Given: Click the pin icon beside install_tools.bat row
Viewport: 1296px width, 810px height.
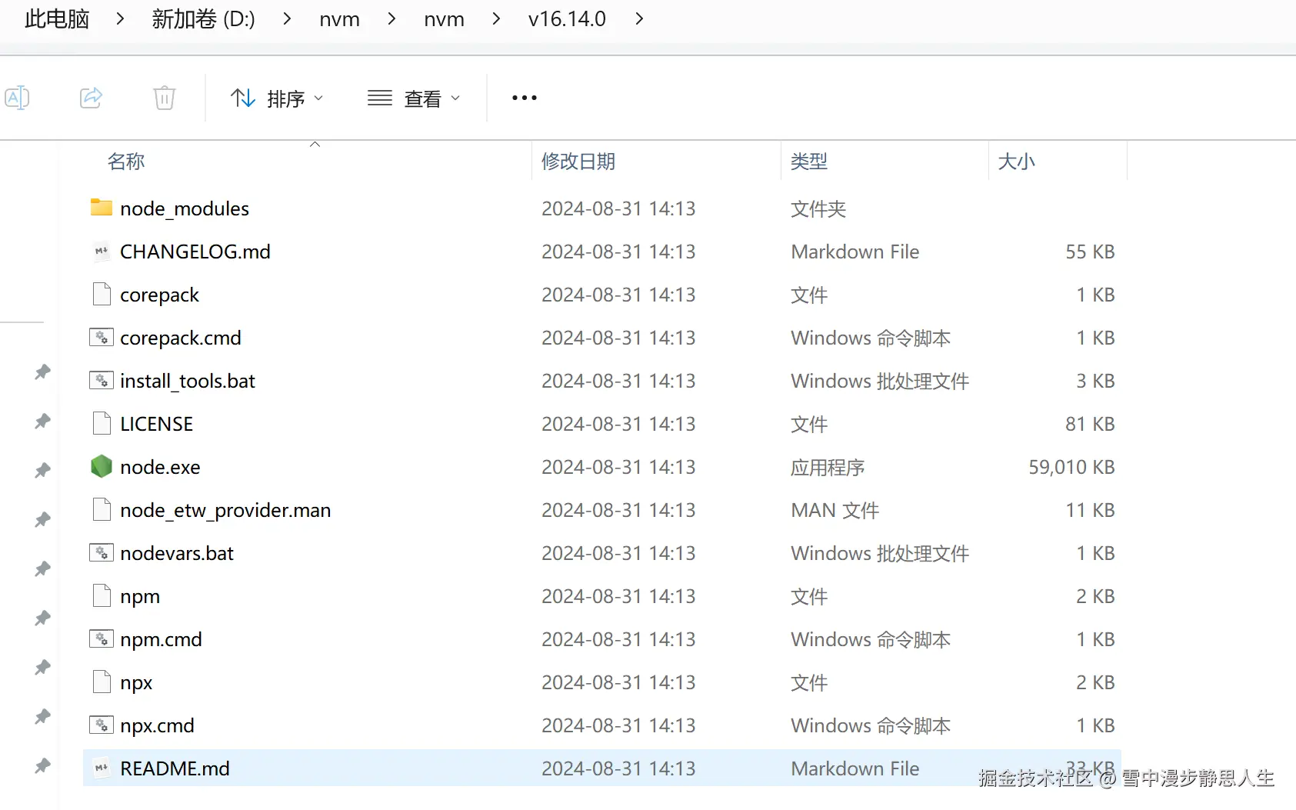Looking at the screenshot, I should click(x=42, y=372).
